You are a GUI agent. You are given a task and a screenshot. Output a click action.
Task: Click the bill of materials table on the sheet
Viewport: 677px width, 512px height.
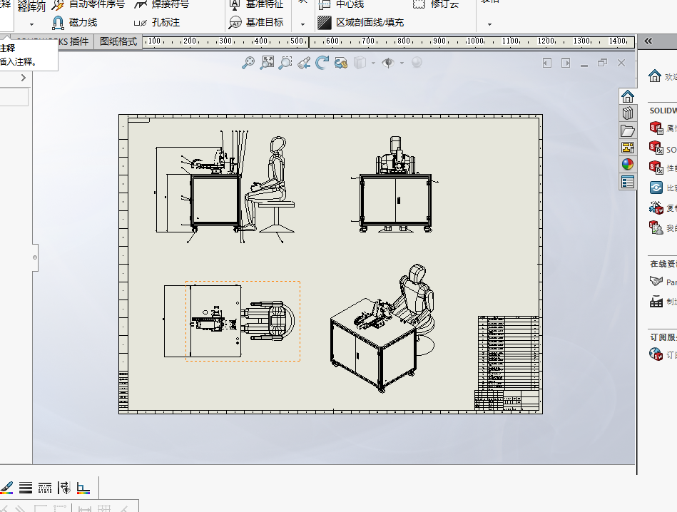point(509,352)
